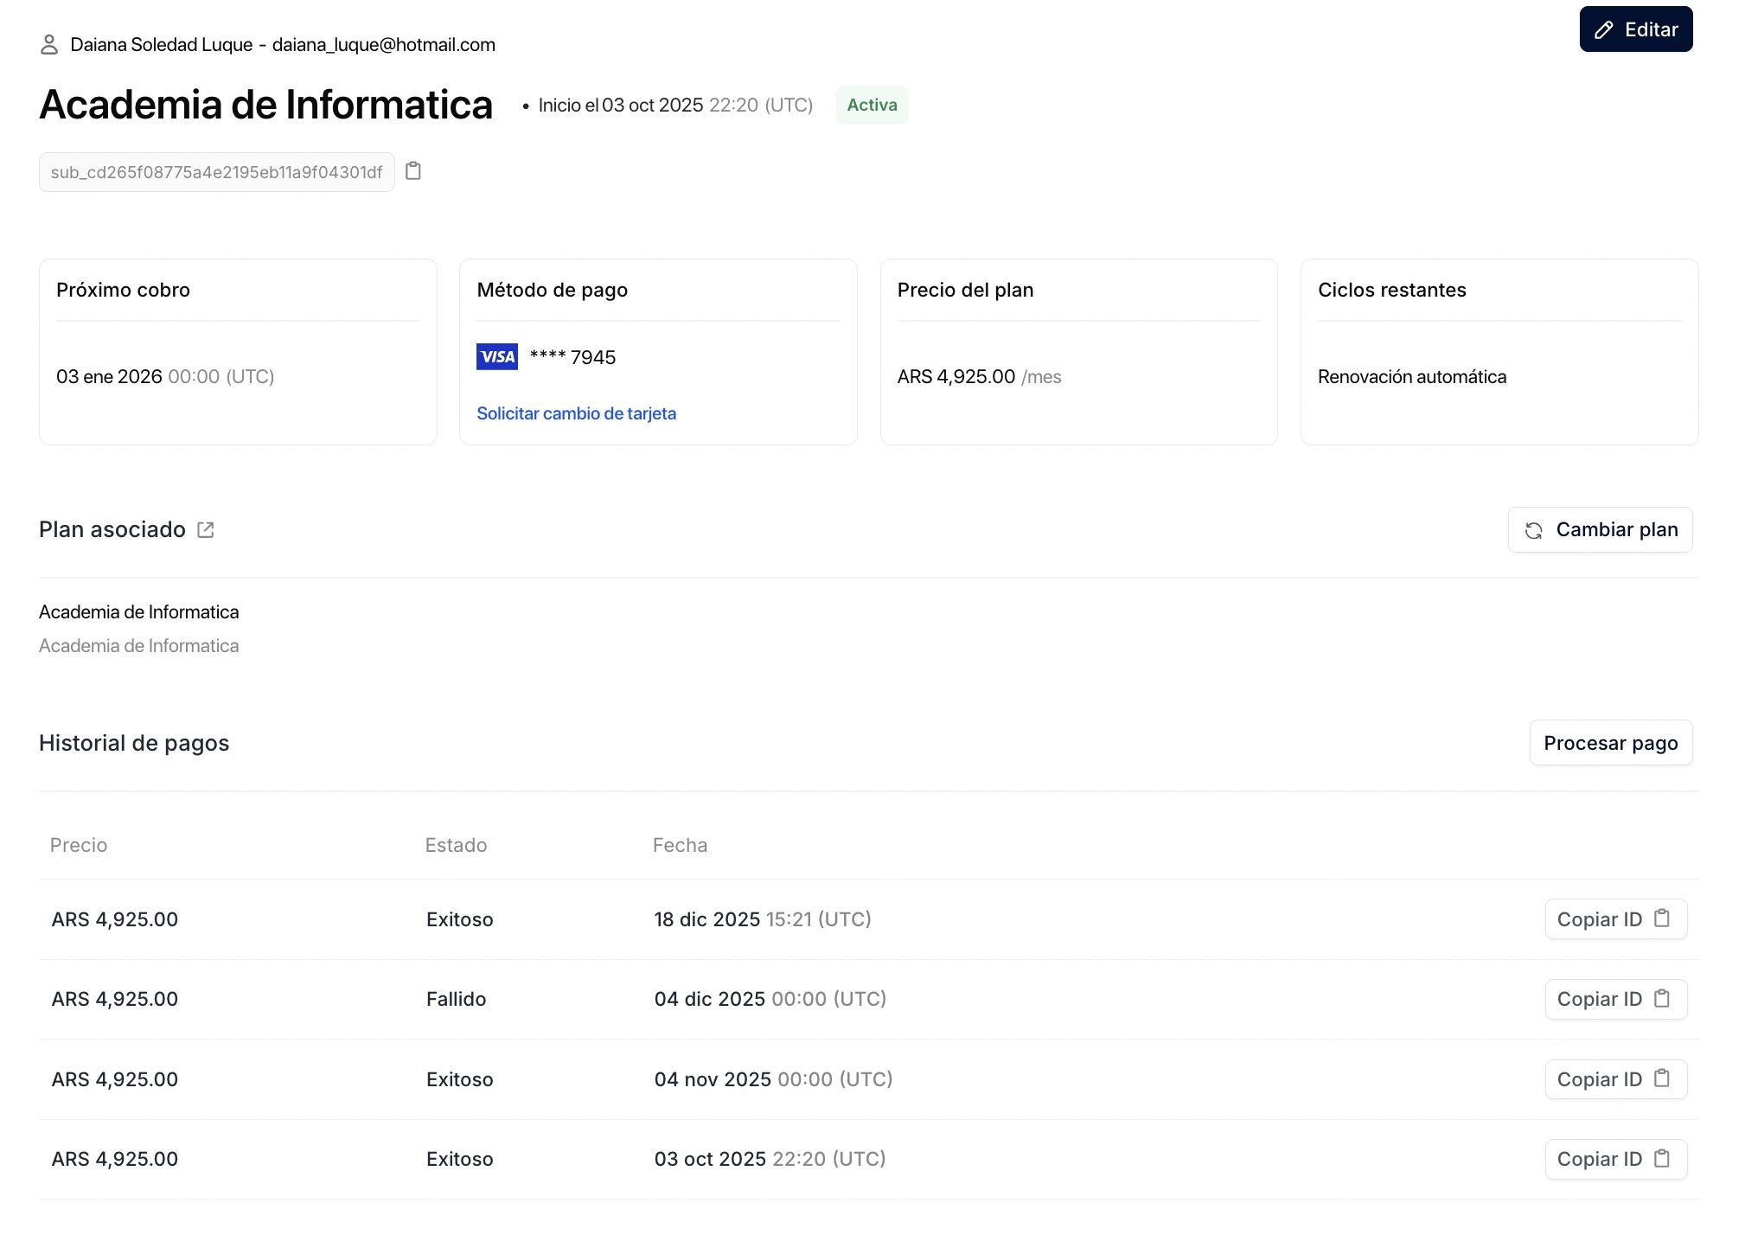
Task: Copy ID of the 04 nov 2025 payment
Action: pos(1616,1079)
